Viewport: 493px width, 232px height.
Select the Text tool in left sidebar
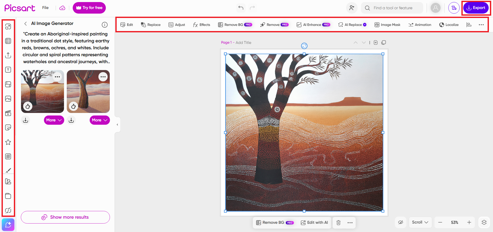(8, 70)
